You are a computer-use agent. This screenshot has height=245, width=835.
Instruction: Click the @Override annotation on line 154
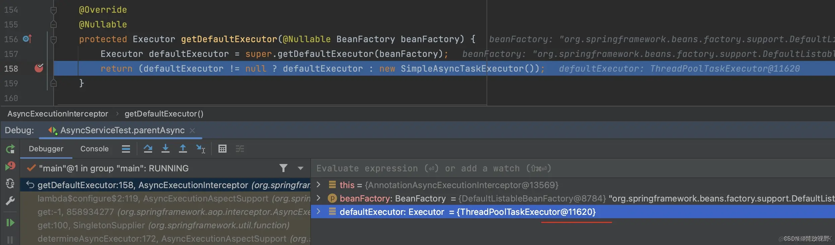103,10
